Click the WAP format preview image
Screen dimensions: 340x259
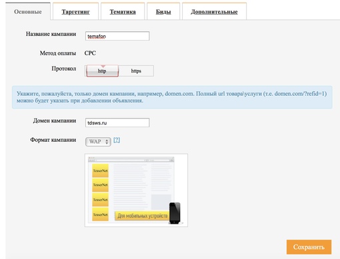(136, 190)
